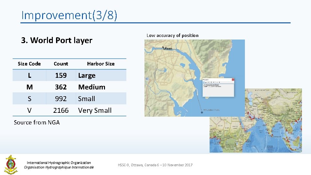Click the count '159' cell
The width and height of the screenshot is (311, 175).
click(61, 76)
